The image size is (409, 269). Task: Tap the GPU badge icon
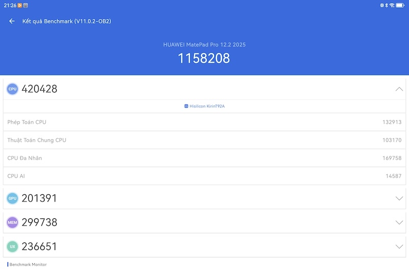[12, 198]
